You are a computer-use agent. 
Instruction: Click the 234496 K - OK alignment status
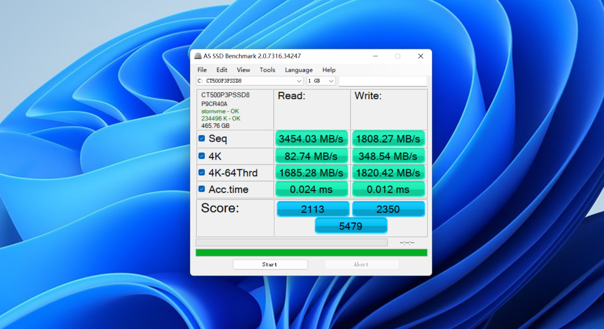click(x=221, y=119)
